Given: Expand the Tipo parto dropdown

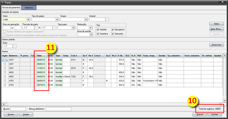Looking at the screenshot, I should pos(73,28).
